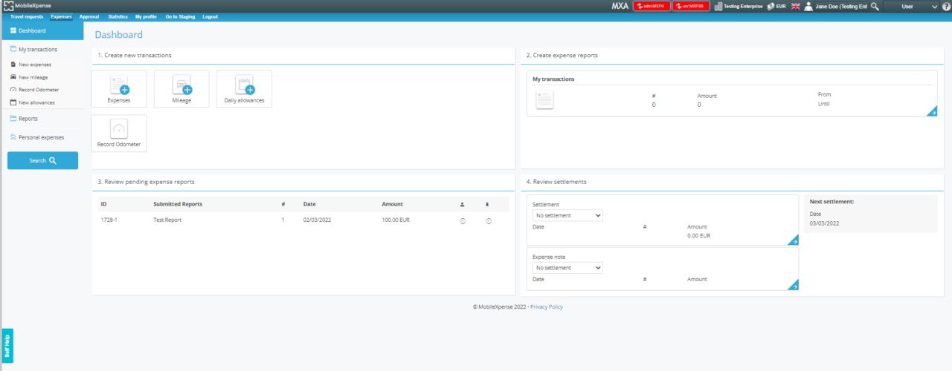Open the Privacy Policy link
The width and height of the screenshot is (952, 371).
(x=547, y=306)
